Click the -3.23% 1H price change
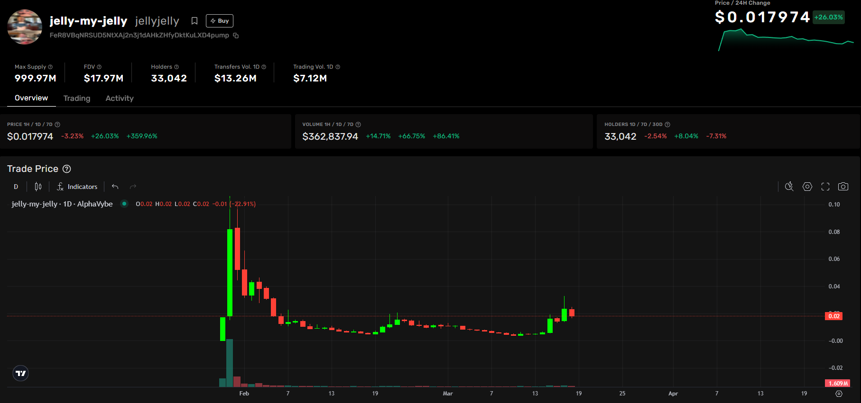Image resolution: width=861 pixels, height=403 pixels. tap(72, 136)
